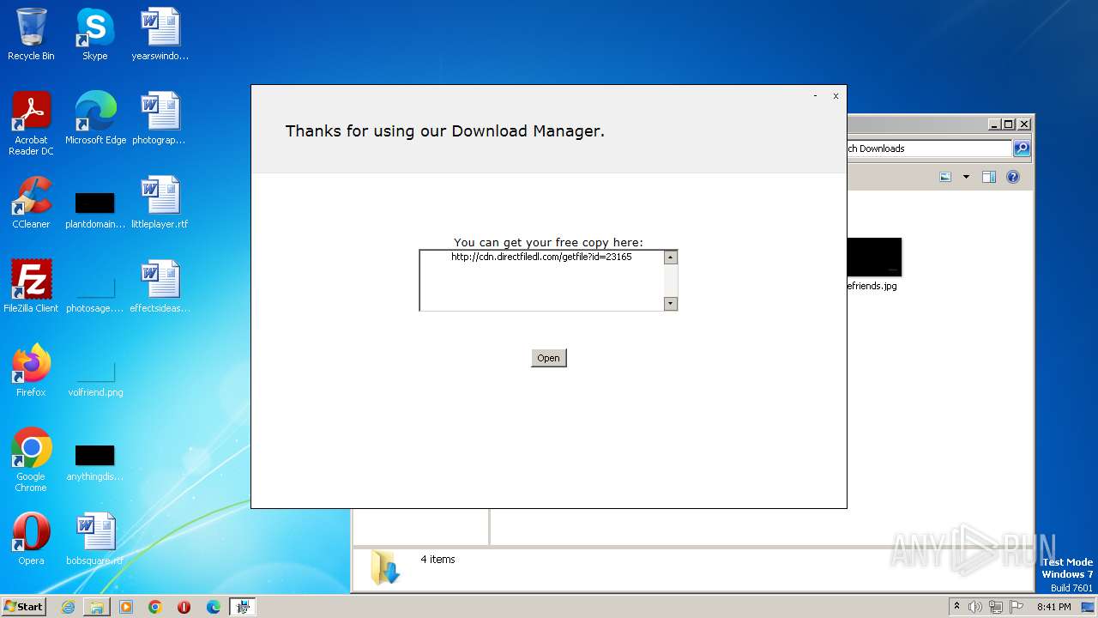Click the help icon in Explorer window
The width and height of the screenshot is (1098, 618).
pyautogui.click(x=1013, y=177)
